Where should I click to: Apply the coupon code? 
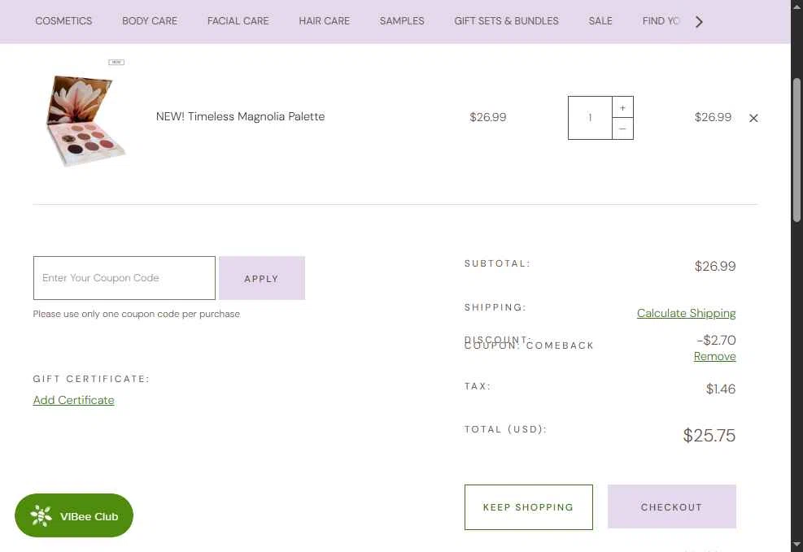point(262,278)
